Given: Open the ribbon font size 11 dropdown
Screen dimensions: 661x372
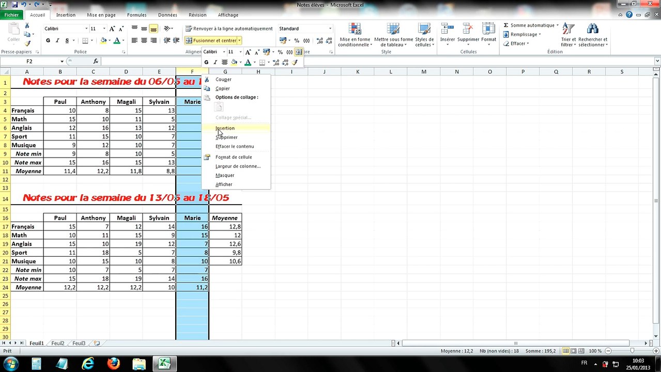Looking at the screenshot, I should (104, 28).
